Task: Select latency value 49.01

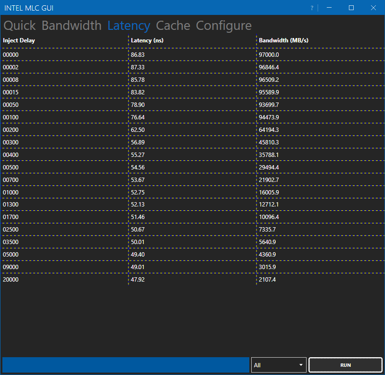Action: (x=138, y=267)
